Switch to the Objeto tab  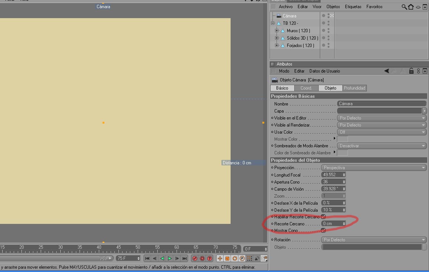pyautogui.click(x=331, y=88)
